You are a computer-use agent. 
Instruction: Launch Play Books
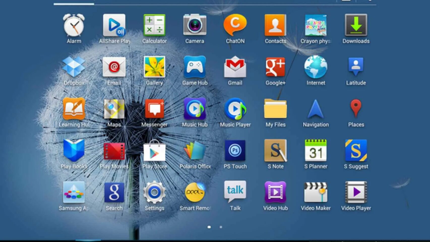tap(74, 150)
